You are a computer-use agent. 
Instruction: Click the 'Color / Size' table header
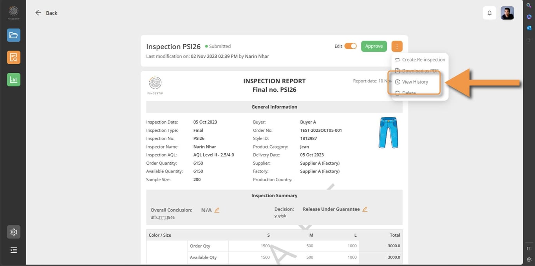click(x=160, y=235)
